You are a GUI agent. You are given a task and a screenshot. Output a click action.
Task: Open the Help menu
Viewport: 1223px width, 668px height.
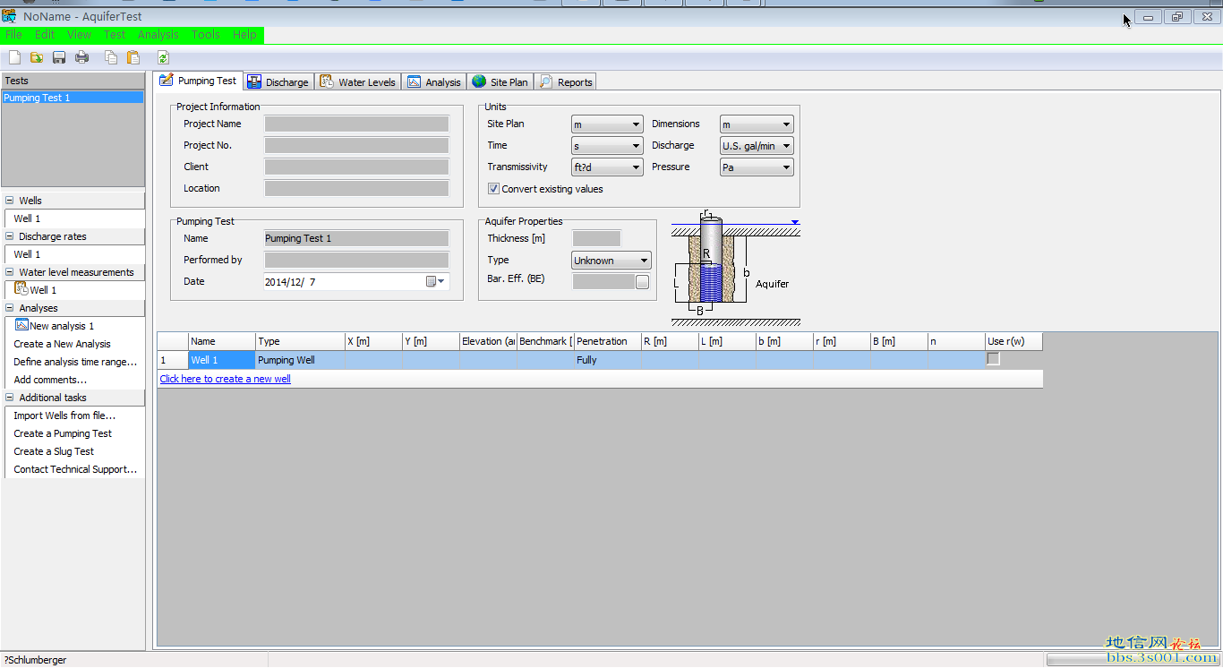[244, 35]
